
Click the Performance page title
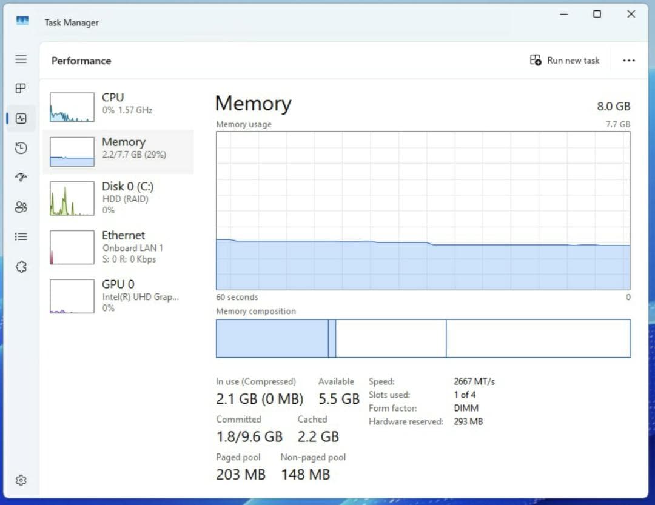pyautogui.click(x=81, y=61)
